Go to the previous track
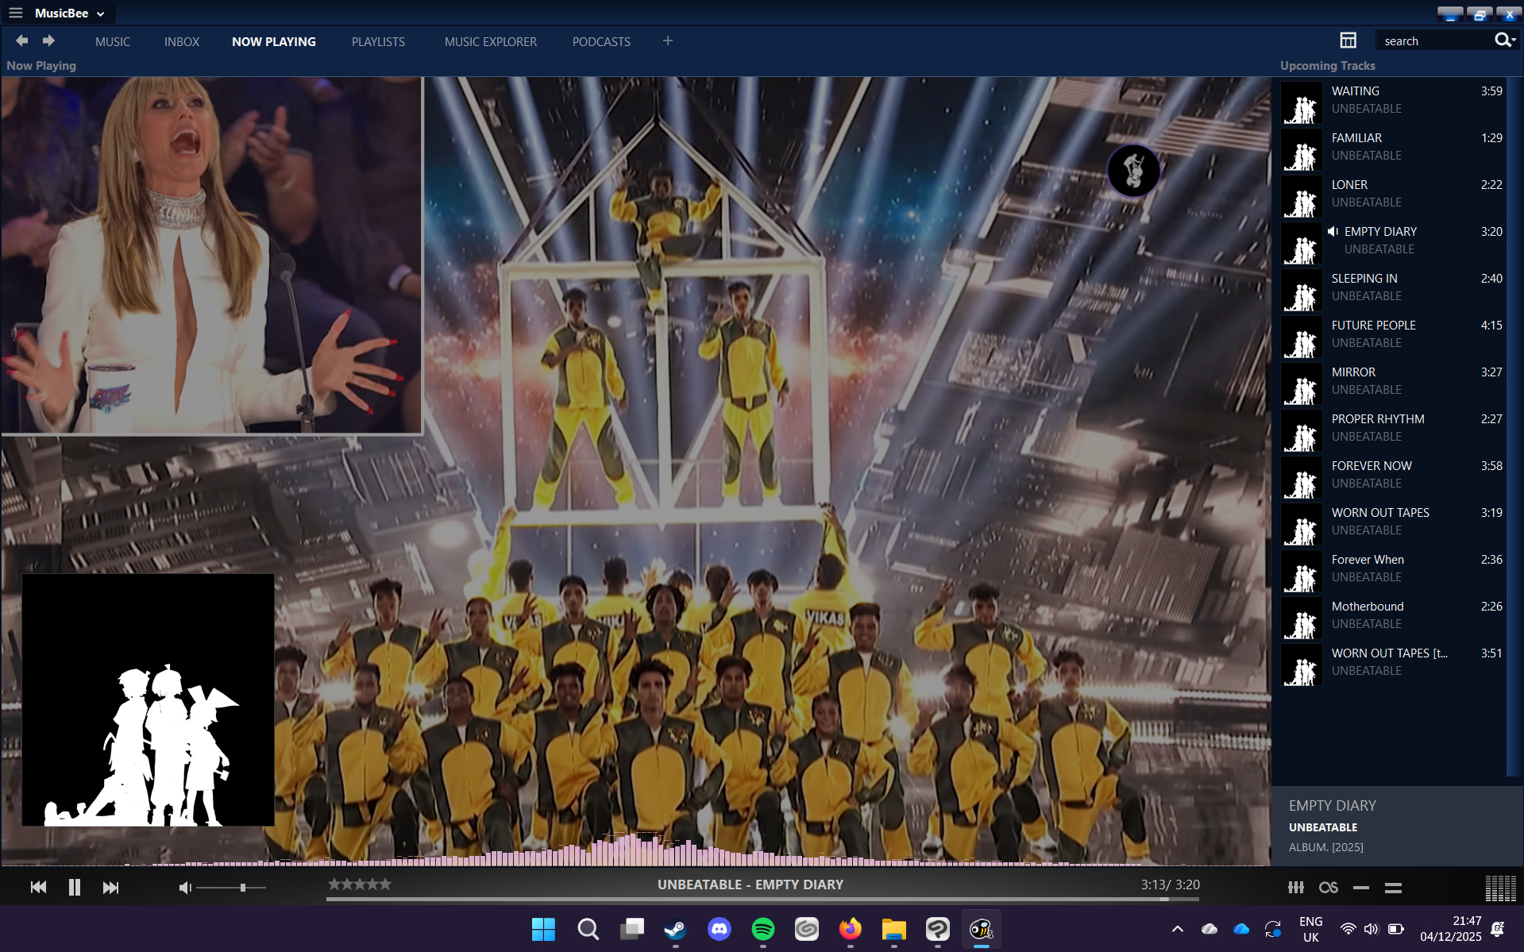The image size is (1524, 952). point(38,887)
